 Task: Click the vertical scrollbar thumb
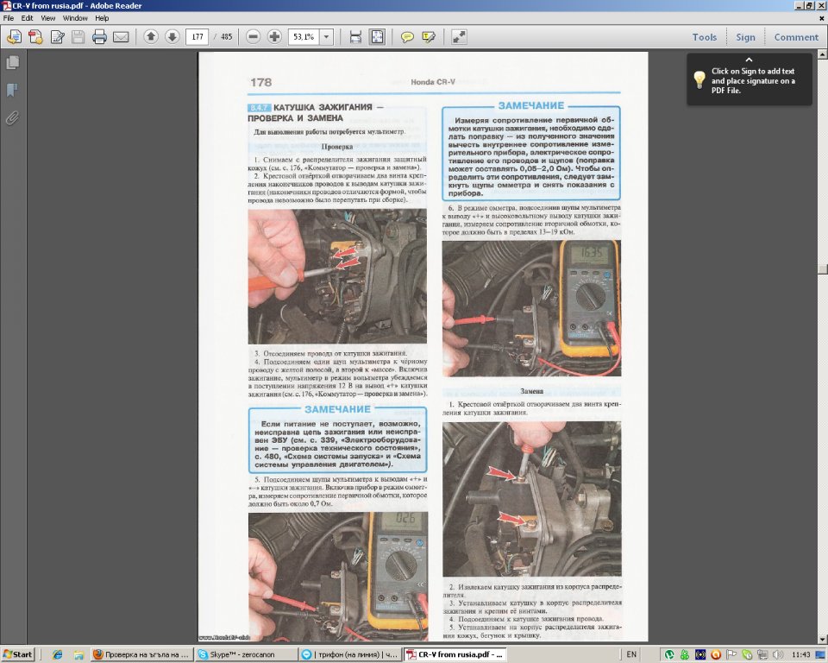822,268
